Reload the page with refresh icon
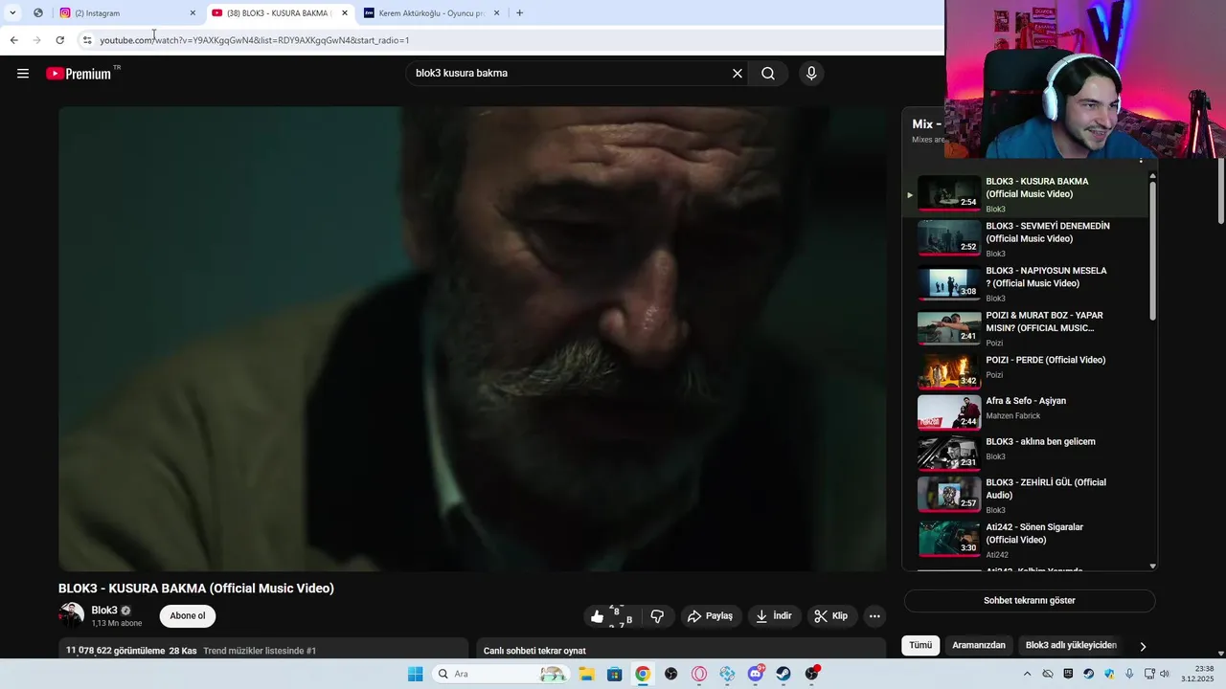This screenshot has width=1226, height=689. tap(59, 40)
